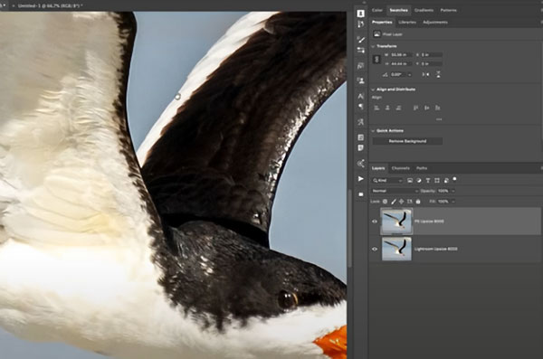The image size is (543, 359).
Task: Open the Paragraph panel pilcrow icon
Action: [361, 107]
